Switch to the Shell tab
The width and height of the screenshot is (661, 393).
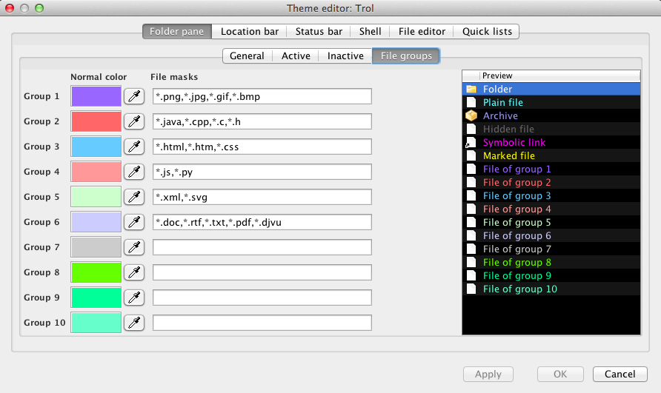tap(370, 32)
